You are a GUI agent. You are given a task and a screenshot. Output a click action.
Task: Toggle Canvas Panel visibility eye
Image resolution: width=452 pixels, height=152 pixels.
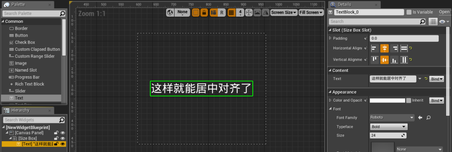[x=62, y=133]
